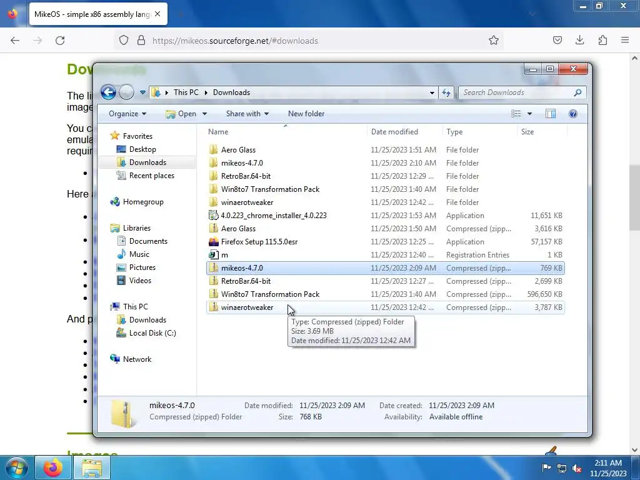
Task: Open the Organize menu
Action: coord(127,114)
